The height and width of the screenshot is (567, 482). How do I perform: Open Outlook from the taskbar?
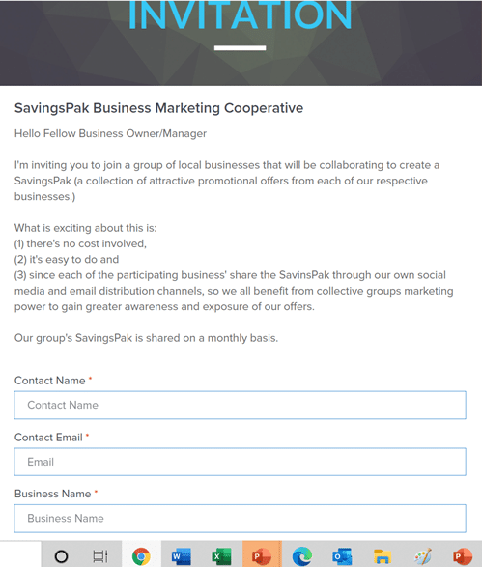(342, 556)
